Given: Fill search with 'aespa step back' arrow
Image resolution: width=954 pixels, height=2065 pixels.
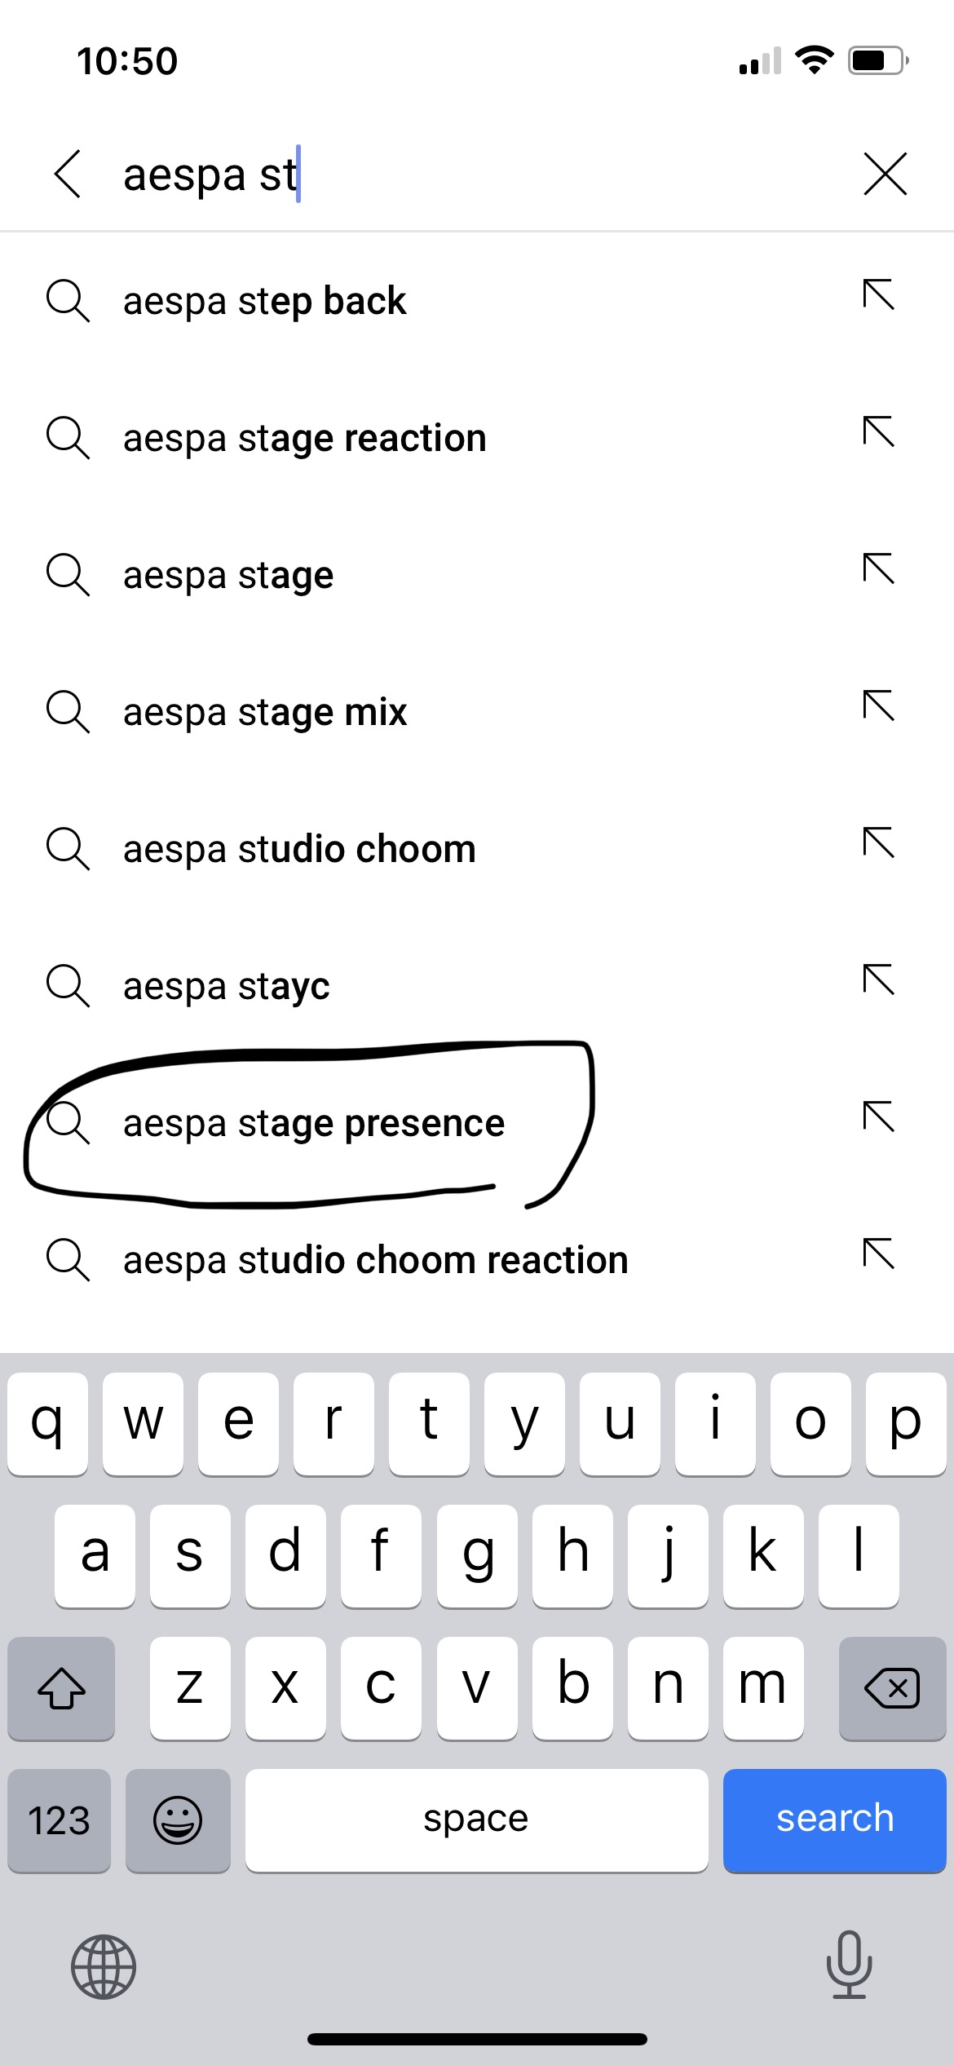Looking at the screenshot, I should 878,294.
